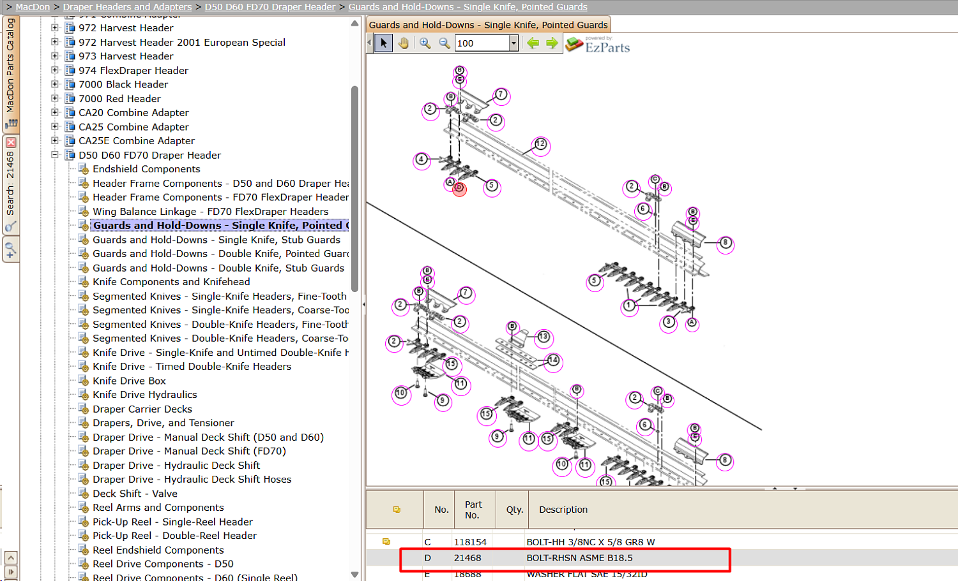
Task: Switch to the Search: 21468 side tab
Action: tap(10, 185)
